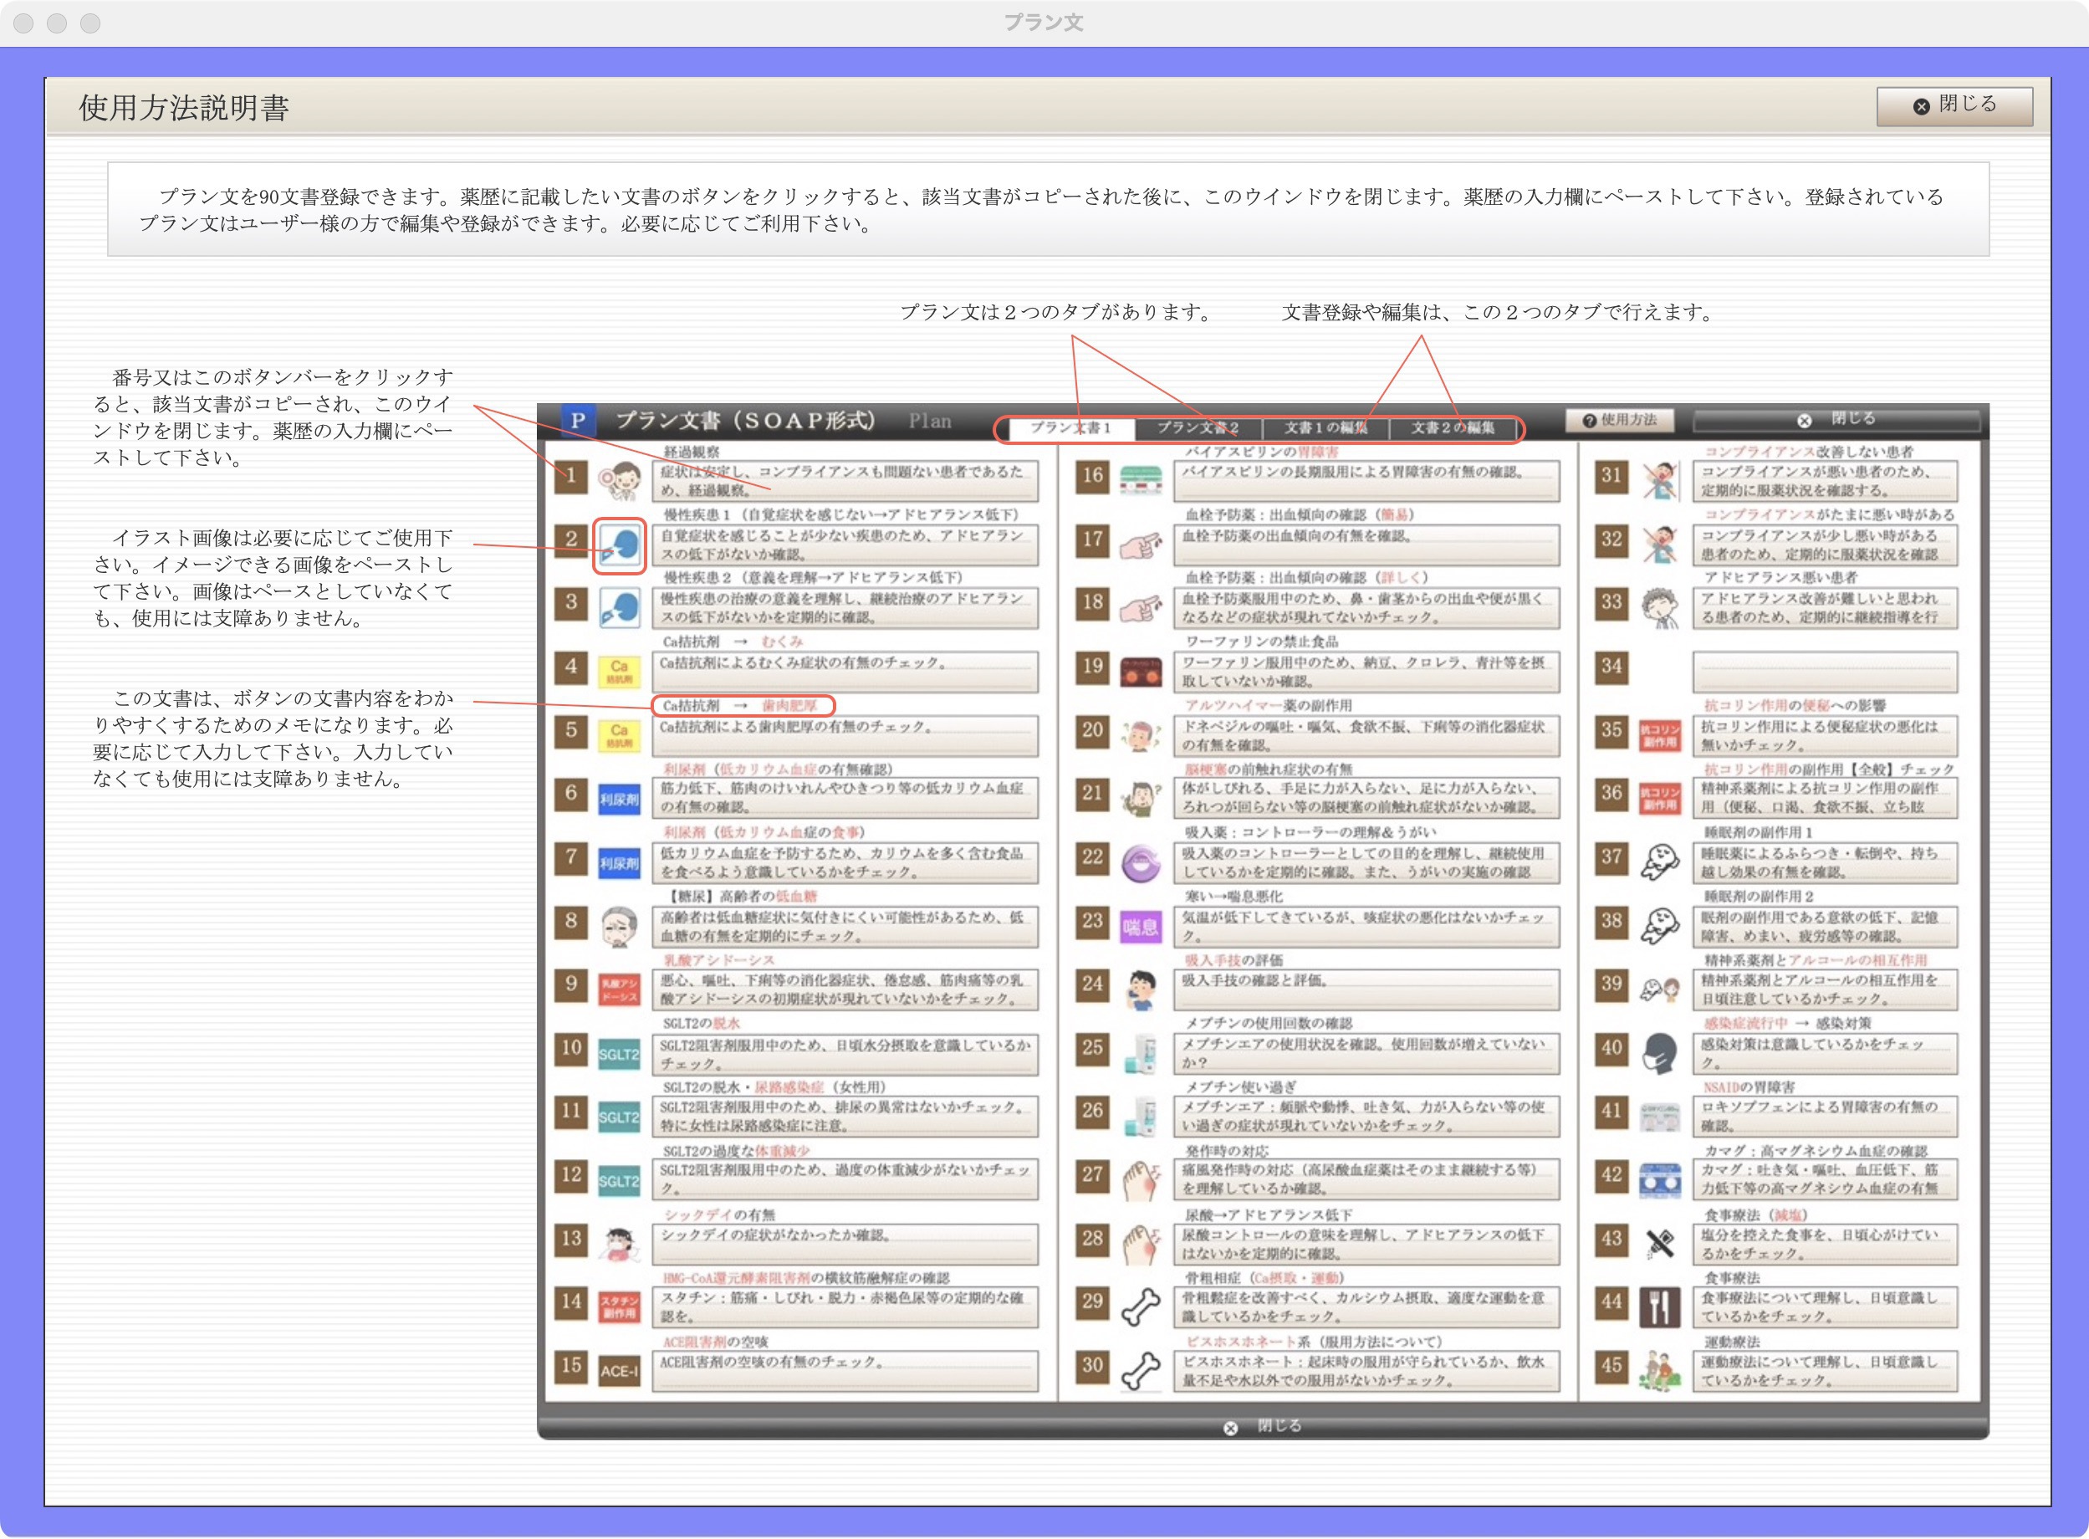Switch to the プラン文書2 tab

coord(1198,428)
